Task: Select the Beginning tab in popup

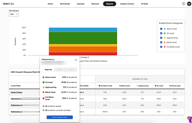Action: (x=48, y=70)
